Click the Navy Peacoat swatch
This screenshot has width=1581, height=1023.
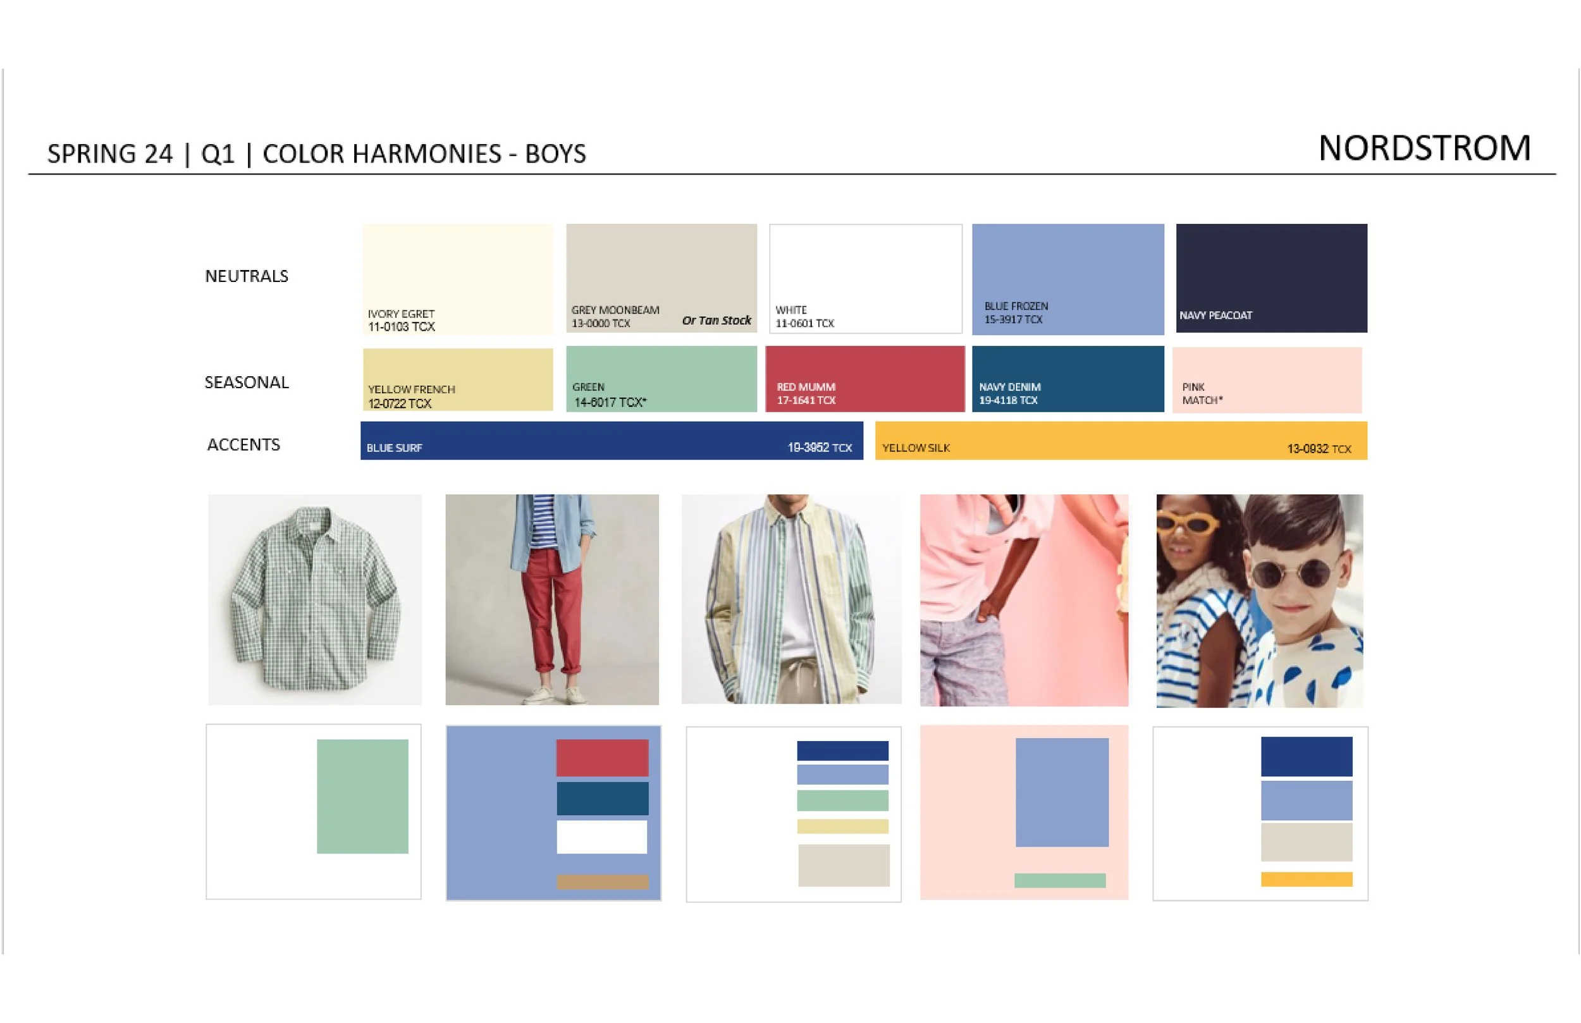click(1270, 278)
